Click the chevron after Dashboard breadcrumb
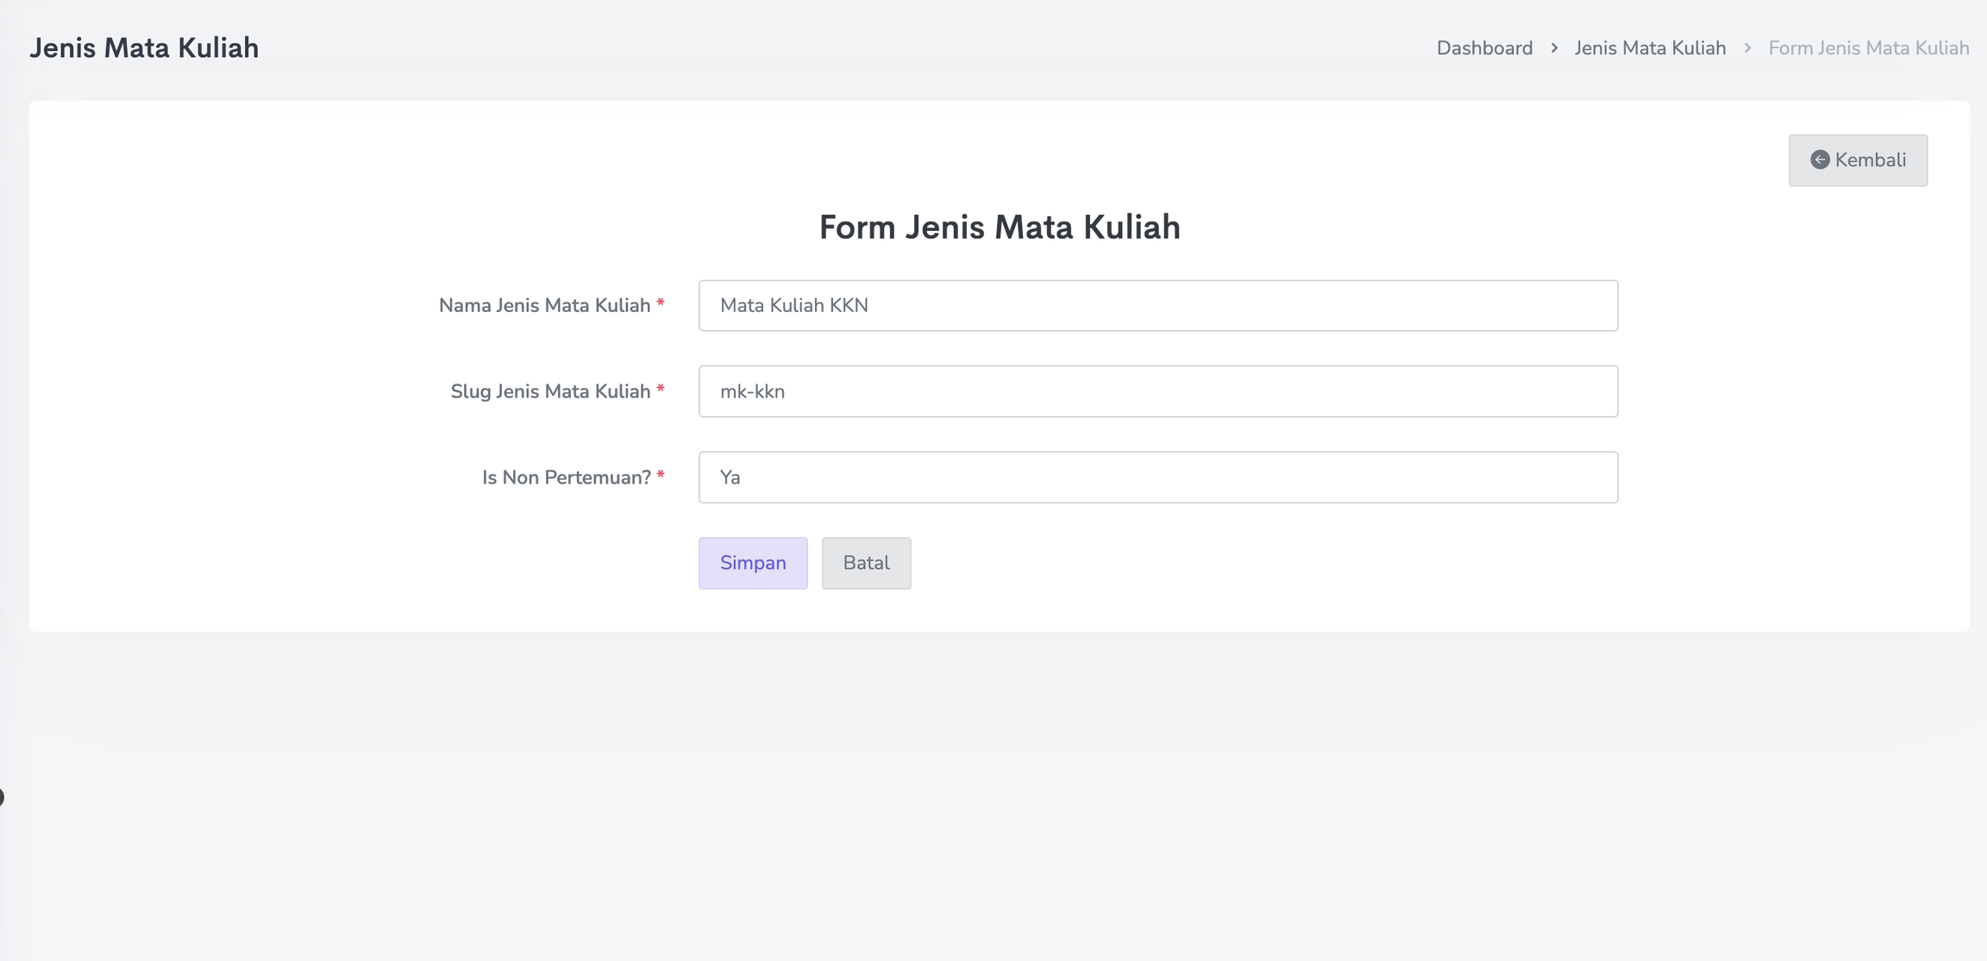The width and height of the screenshot is (1987, 961). tap(1554, 47)
